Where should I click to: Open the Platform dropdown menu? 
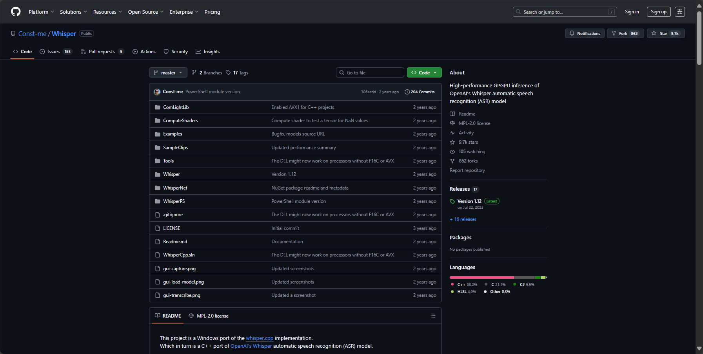(x=41, y=12)
